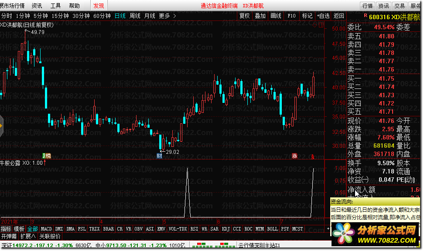The image size is (424, 251).
Task: Switch to CR indicator
Action: (120, 229)
